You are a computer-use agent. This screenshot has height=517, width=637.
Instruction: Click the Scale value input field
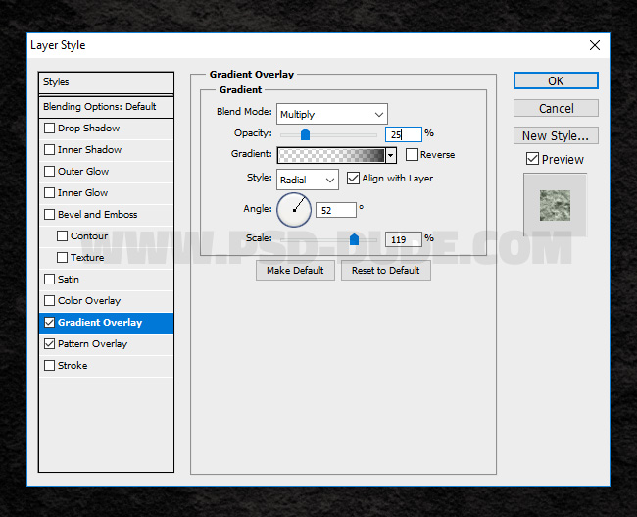[403, 238]
